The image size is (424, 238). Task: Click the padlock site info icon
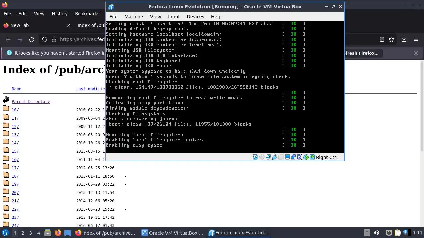[x=54, y=39]
